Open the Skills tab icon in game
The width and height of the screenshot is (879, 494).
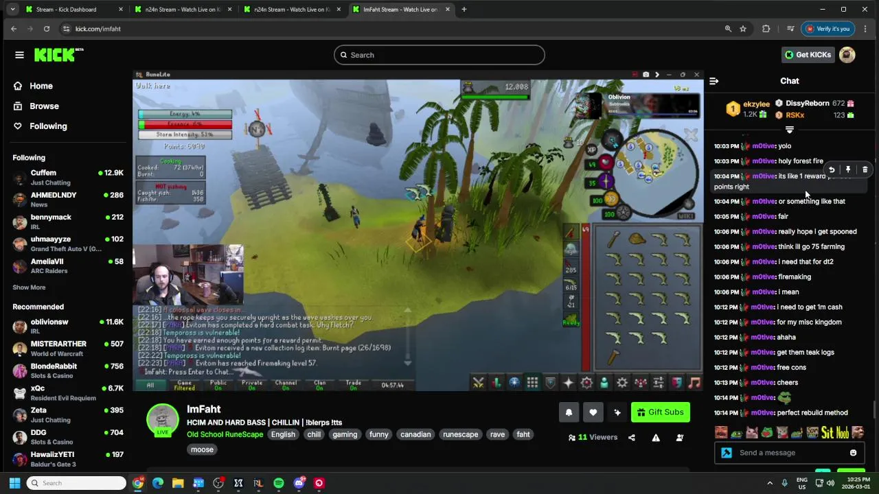coord(496,383)
